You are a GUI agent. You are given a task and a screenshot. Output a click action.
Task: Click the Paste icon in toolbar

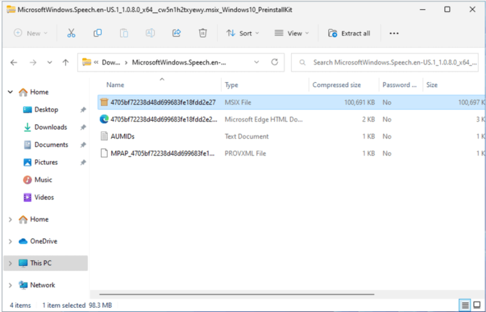124,33
